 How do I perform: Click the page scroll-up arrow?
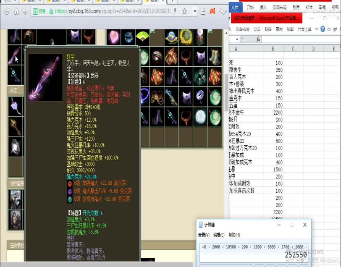tap(226, 33)
